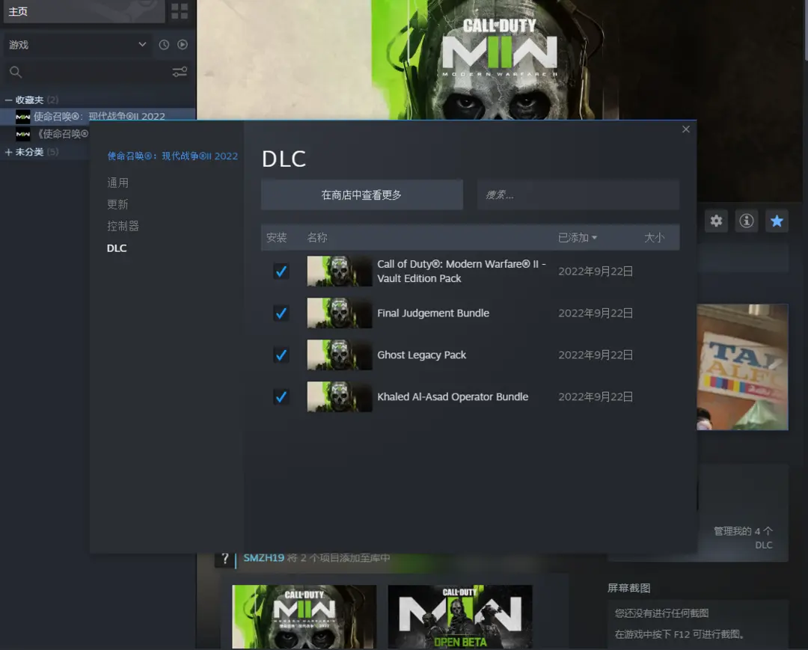
Task: Collapse the 收藏夹 category
Action: (x=8, y=100)
